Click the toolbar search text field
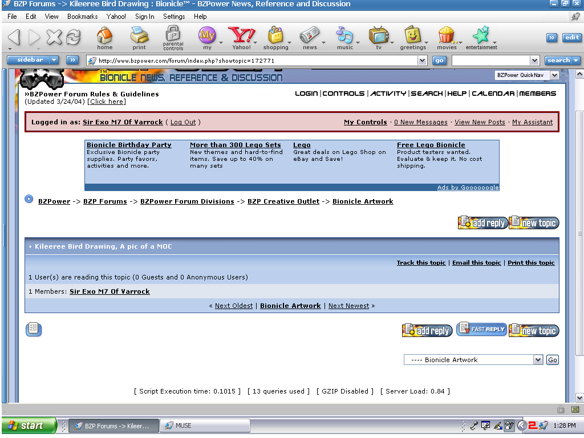 tap(490, 60)
